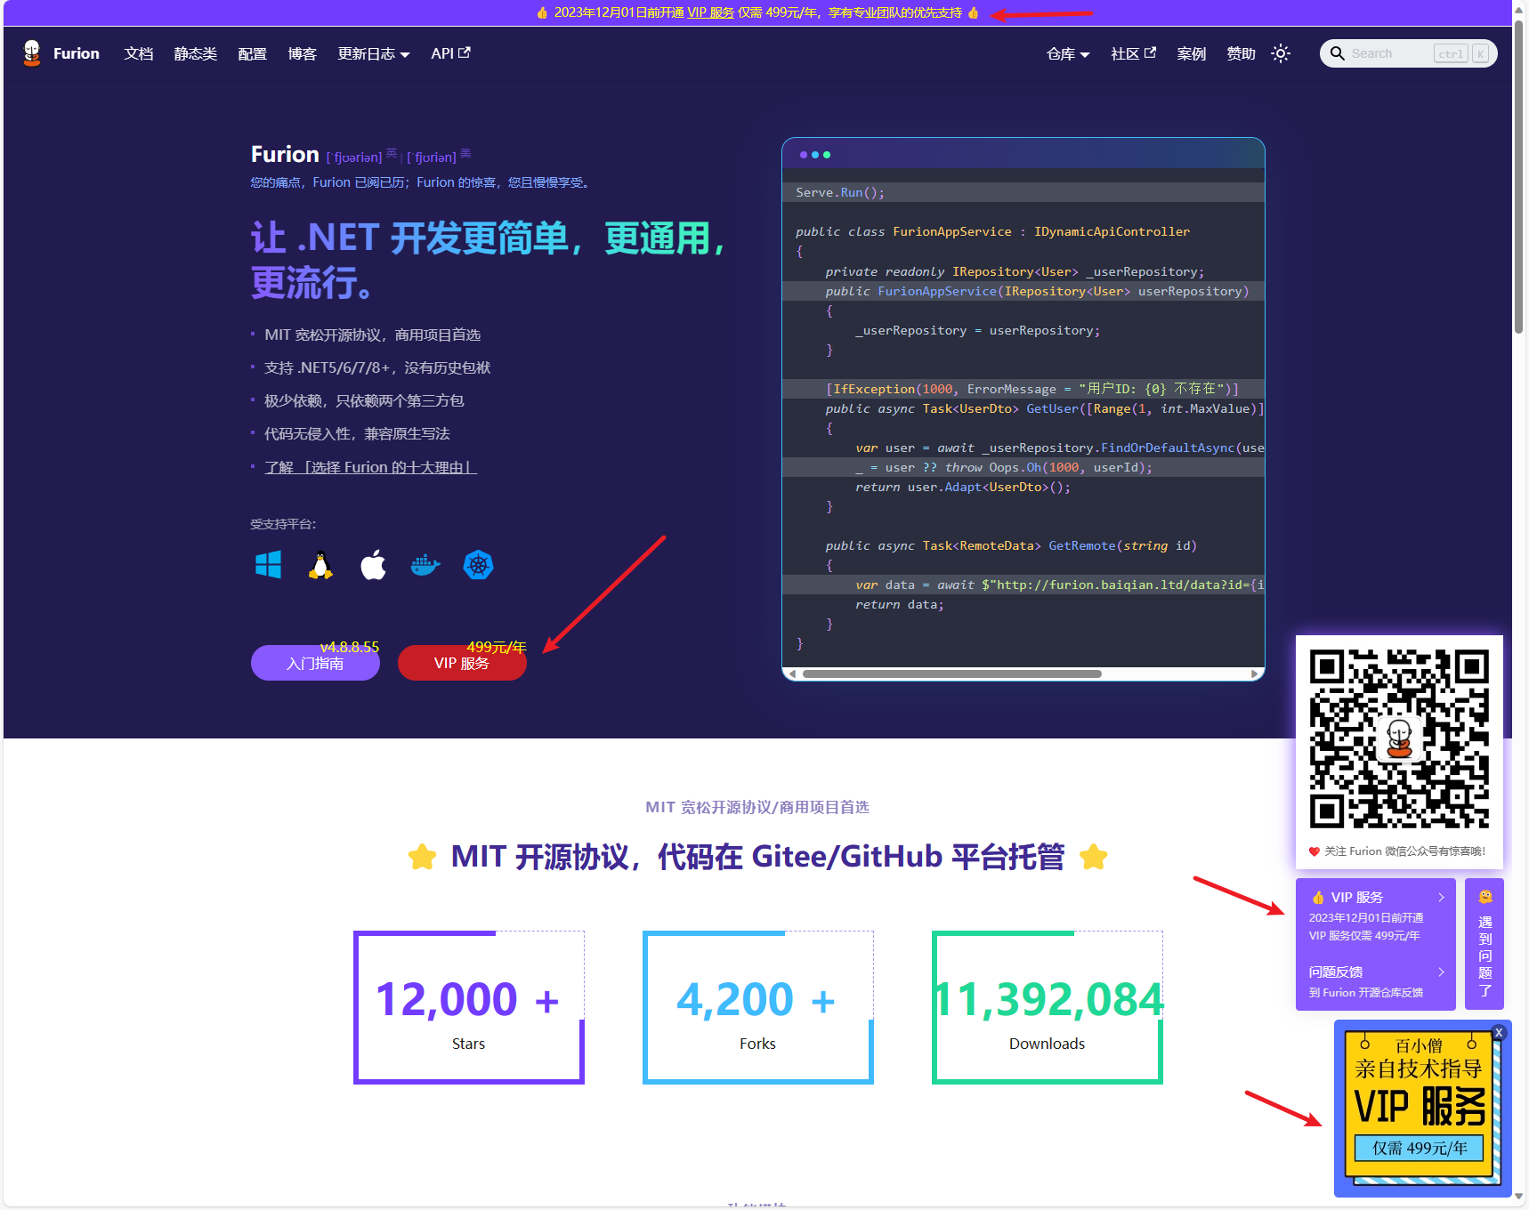Click the Docker whale platform icon
The image size is (1529, 1210).
click(x=425, y=565)
